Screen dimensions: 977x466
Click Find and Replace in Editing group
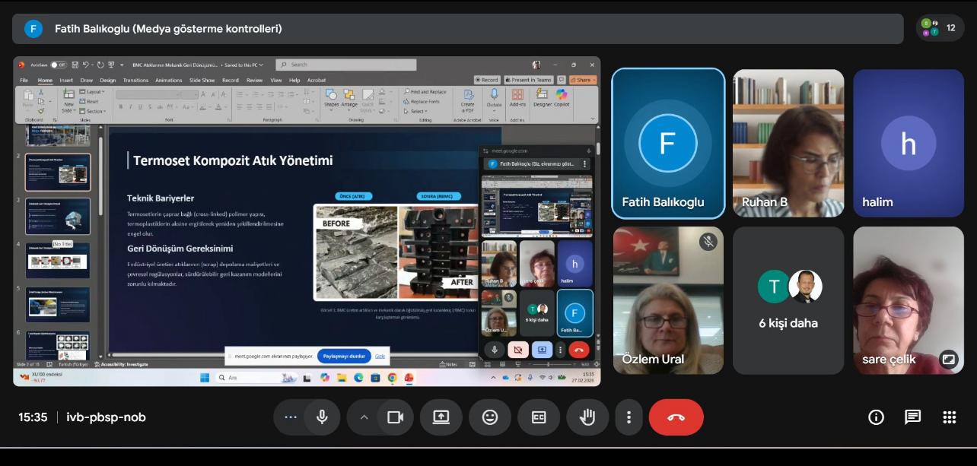(x=425, y=92)
